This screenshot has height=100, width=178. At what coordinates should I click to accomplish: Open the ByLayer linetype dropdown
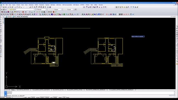[x=55, y=9]
